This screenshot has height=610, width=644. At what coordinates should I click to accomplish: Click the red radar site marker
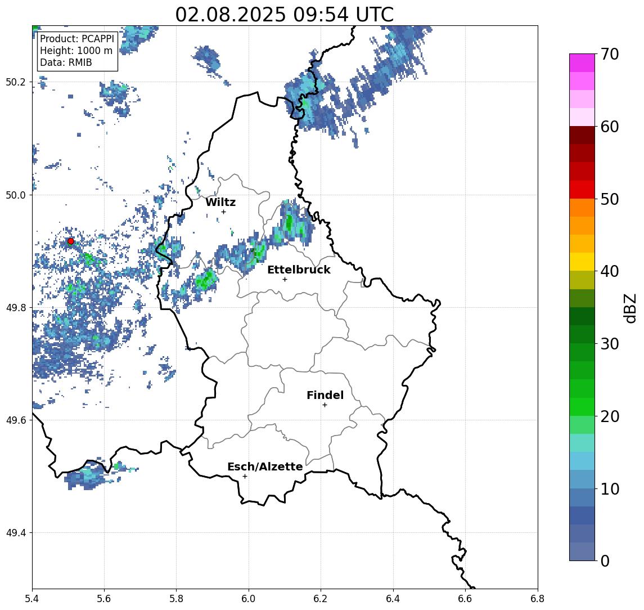71,241
